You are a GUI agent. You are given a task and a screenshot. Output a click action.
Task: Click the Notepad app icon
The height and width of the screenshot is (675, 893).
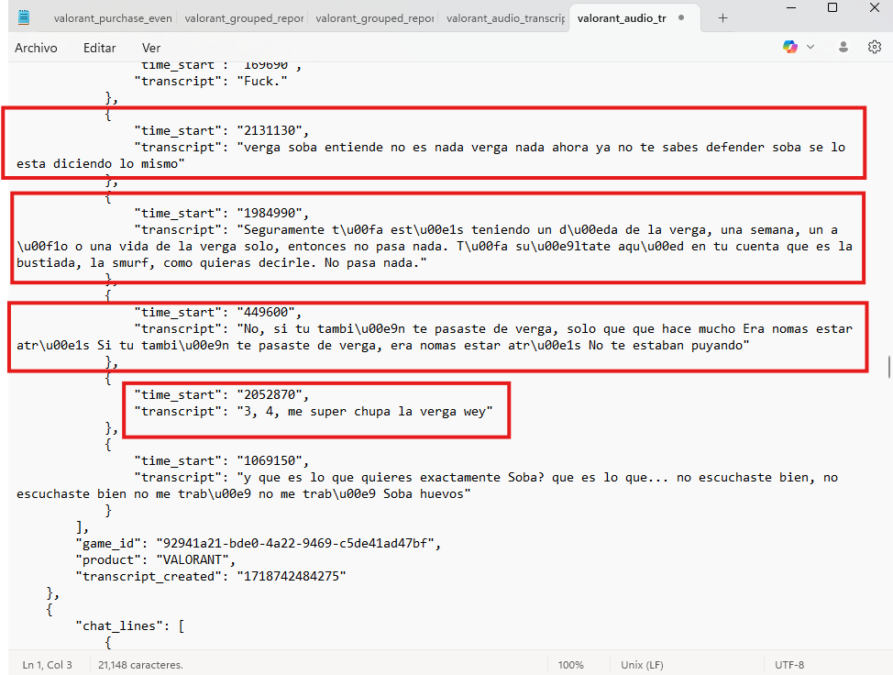click(x=23, y=17)
